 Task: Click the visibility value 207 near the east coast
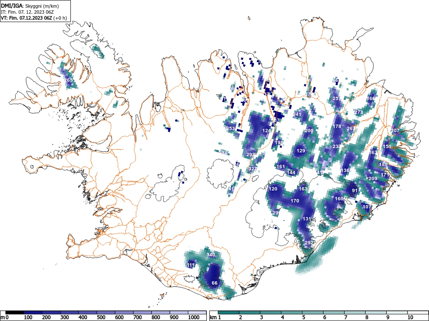(x=395, y=131)
